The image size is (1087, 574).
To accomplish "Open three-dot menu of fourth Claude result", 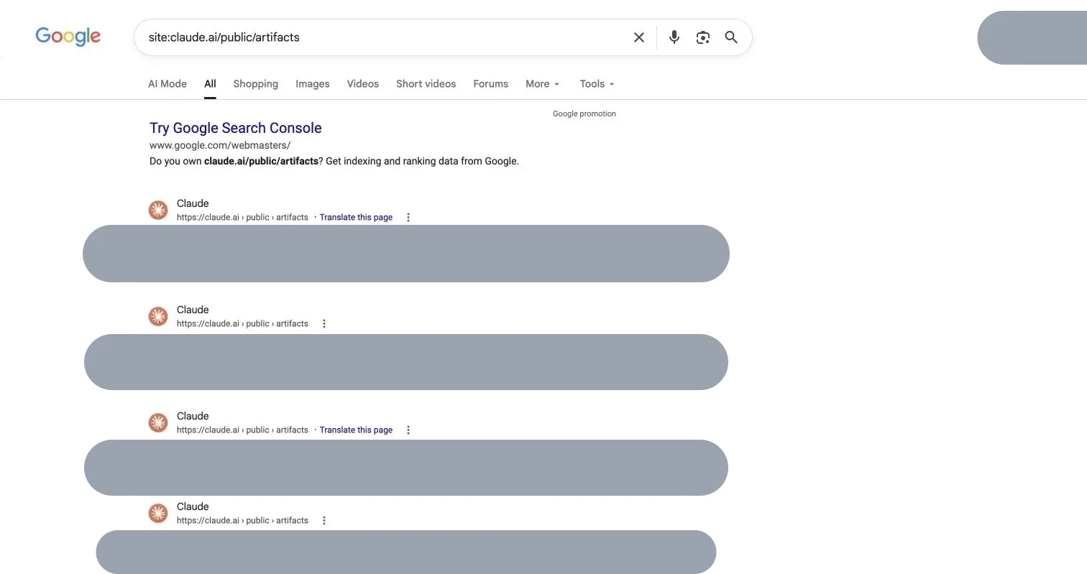I will [x=324, y=520].
